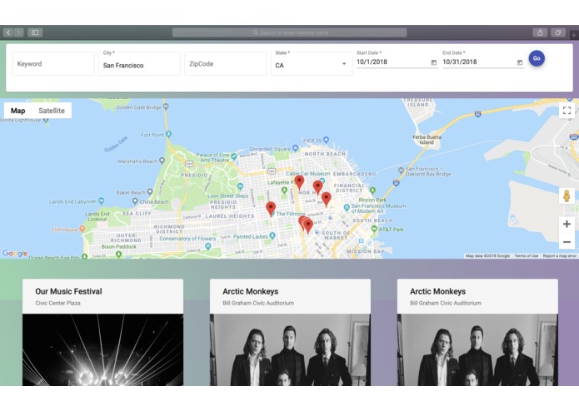
Task: Click the Cliff House map pin
Action: (x=82, y=230)
